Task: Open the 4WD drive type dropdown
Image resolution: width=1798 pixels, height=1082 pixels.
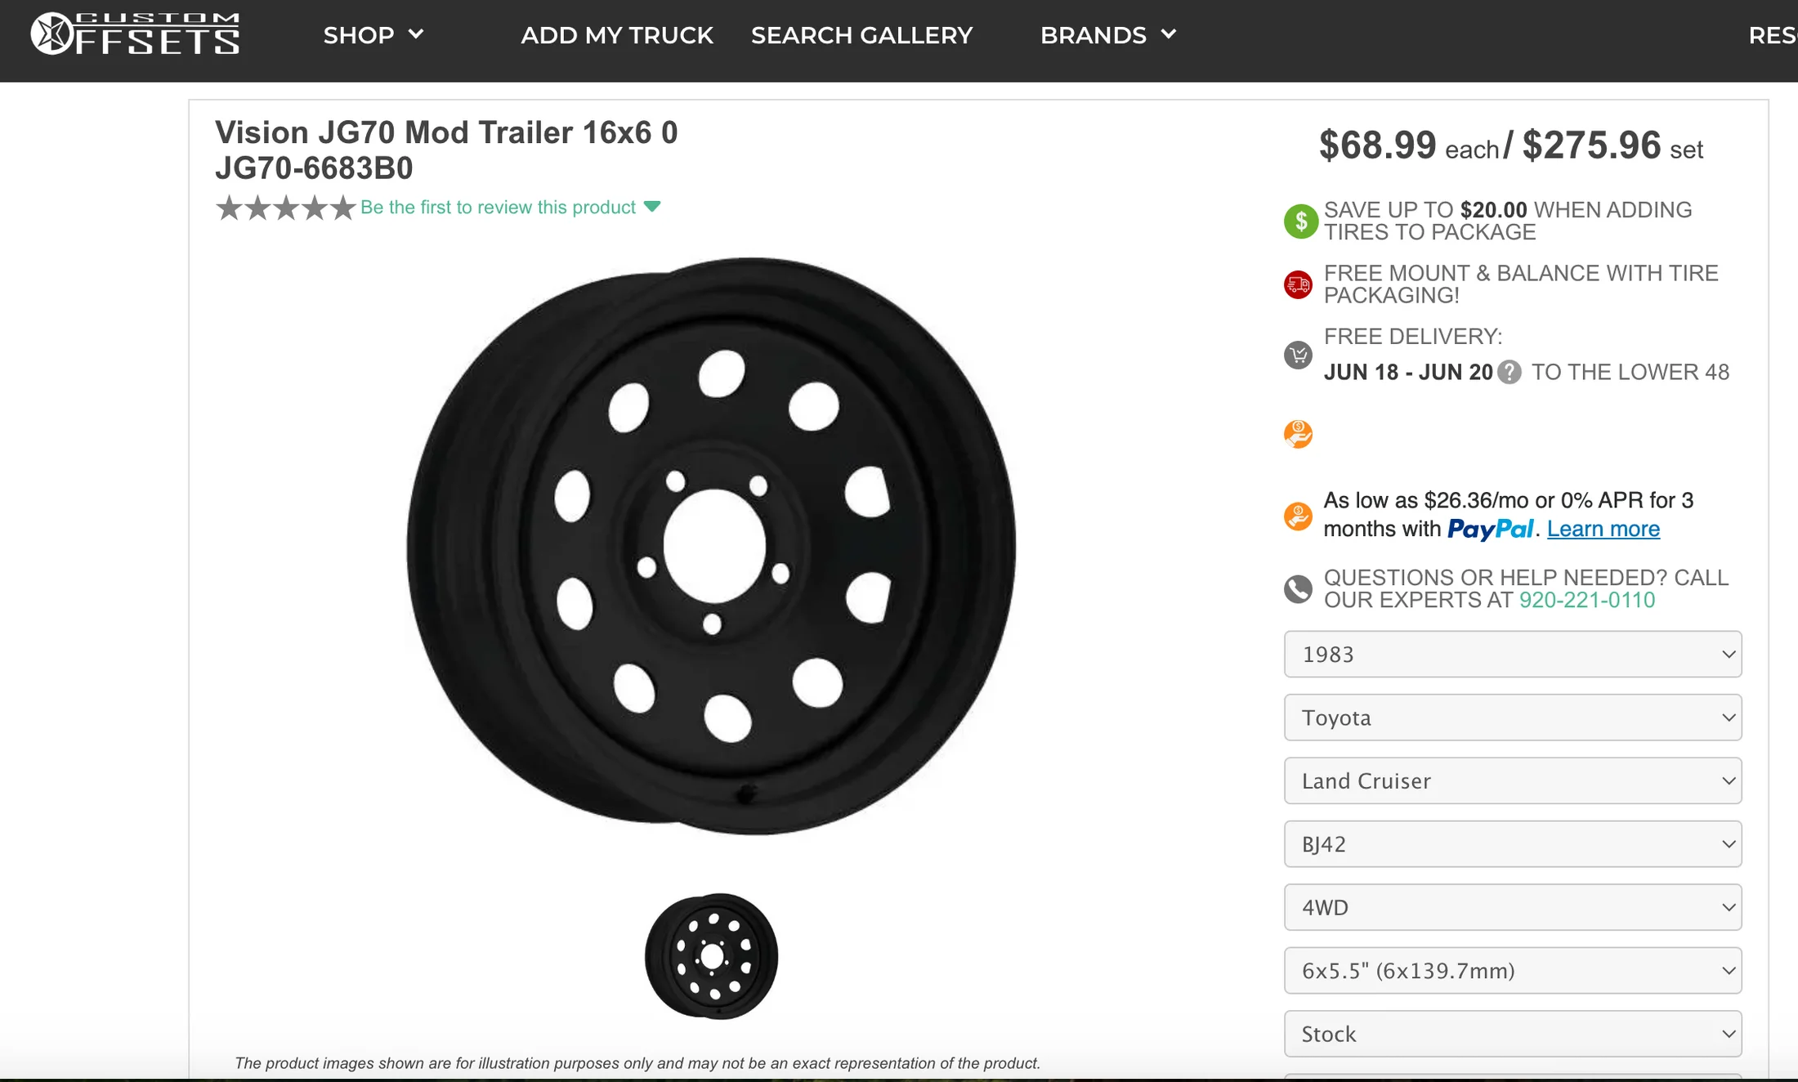Action: [1512, 907]
